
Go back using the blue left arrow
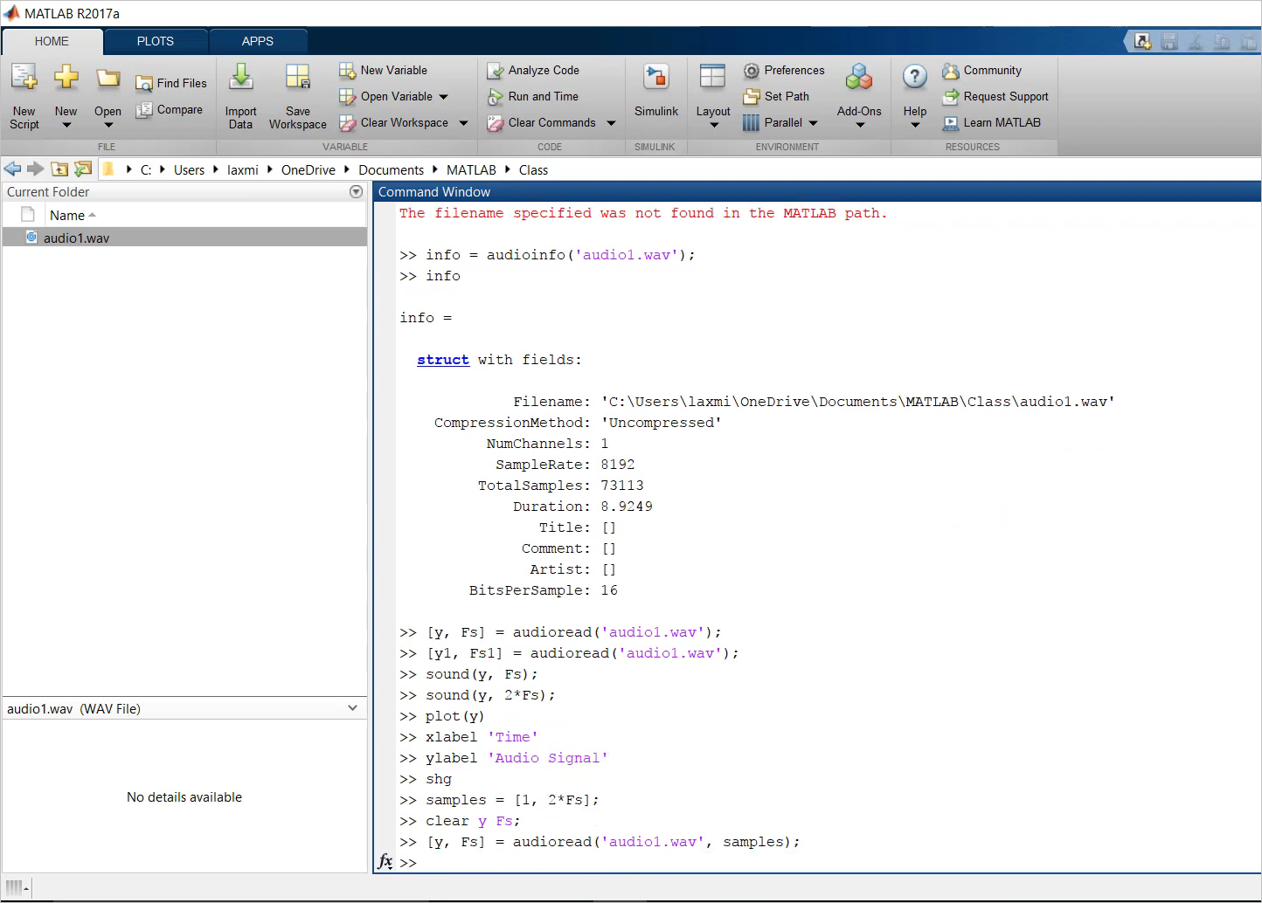(x=12, y=169)
